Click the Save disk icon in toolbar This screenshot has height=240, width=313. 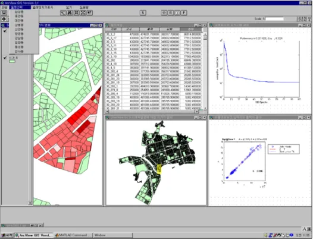[4, 12]
